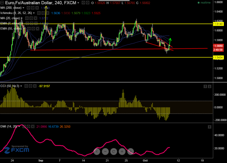The image size is (227, 163).
Task: Click the Oct label on time axis
Action: pyautogui.click(x=145, y=160)
